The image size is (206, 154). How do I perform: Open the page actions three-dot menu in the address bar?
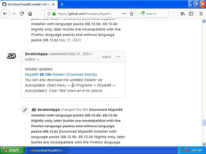point(124,14)
